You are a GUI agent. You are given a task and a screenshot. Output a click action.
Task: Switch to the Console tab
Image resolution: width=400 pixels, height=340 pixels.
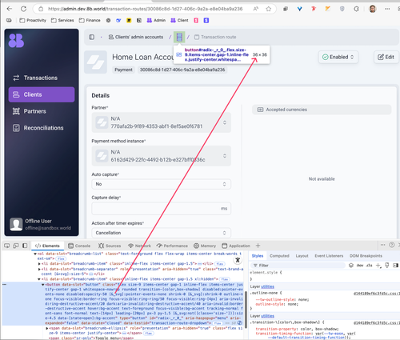click(79, 246)
